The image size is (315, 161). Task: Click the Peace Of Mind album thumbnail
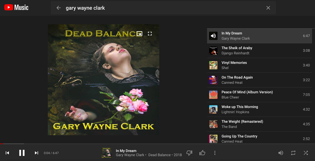click(213, 95)
